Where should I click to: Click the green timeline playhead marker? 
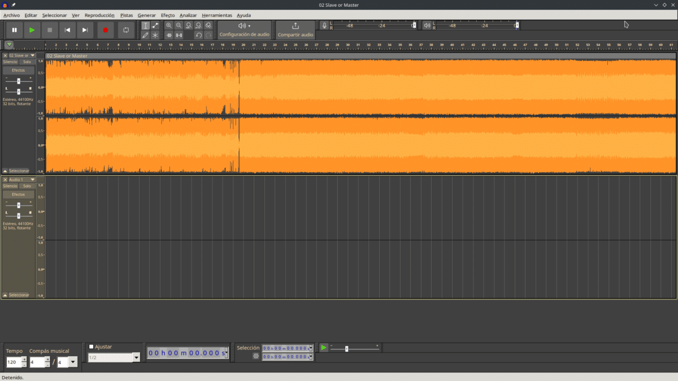[10, 45]
